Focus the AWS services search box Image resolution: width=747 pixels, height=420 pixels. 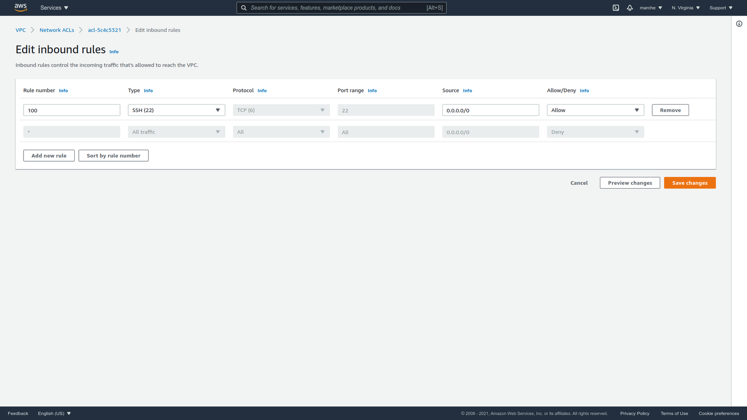pyautogui.click(x=341, y=8)
